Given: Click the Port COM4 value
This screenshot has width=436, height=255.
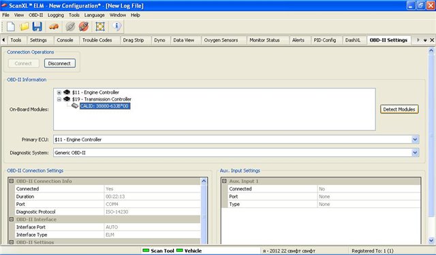Looking at the screenshot, I should click(112, 204).
